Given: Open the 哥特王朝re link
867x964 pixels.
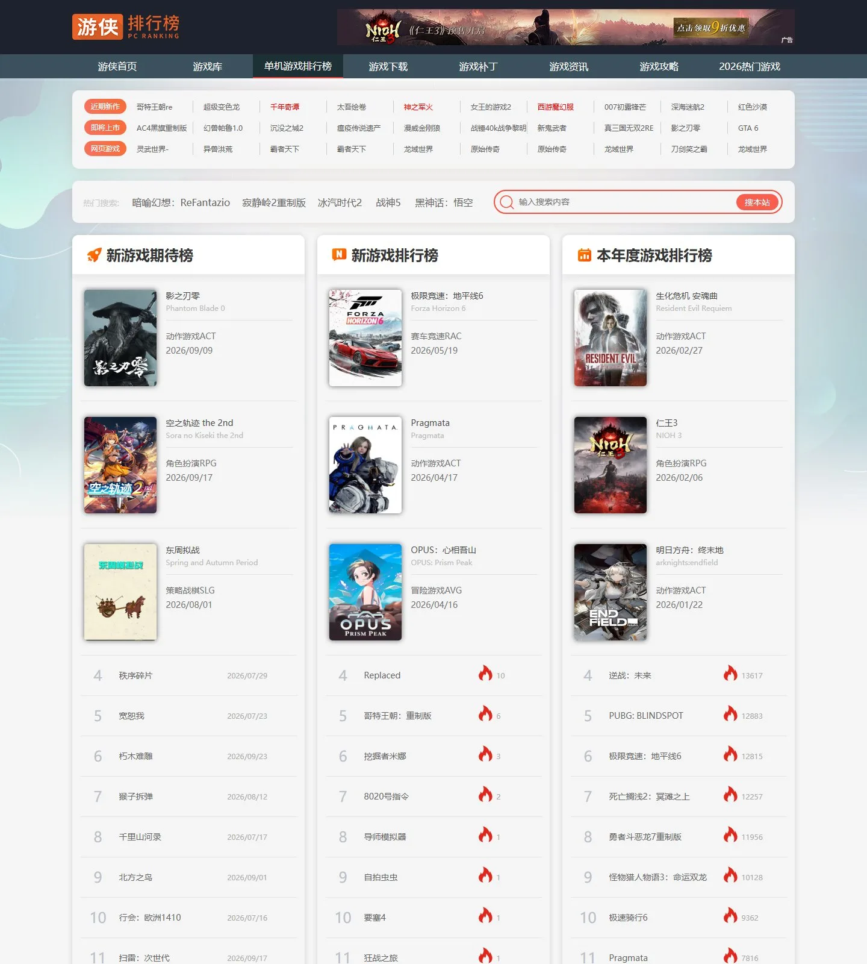Looking at the screenshot, I should click(x=154, y=107).
